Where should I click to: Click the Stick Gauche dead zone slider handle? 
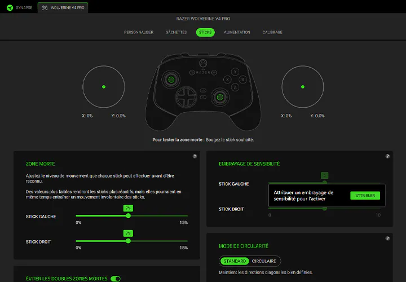tap(128, 215)
